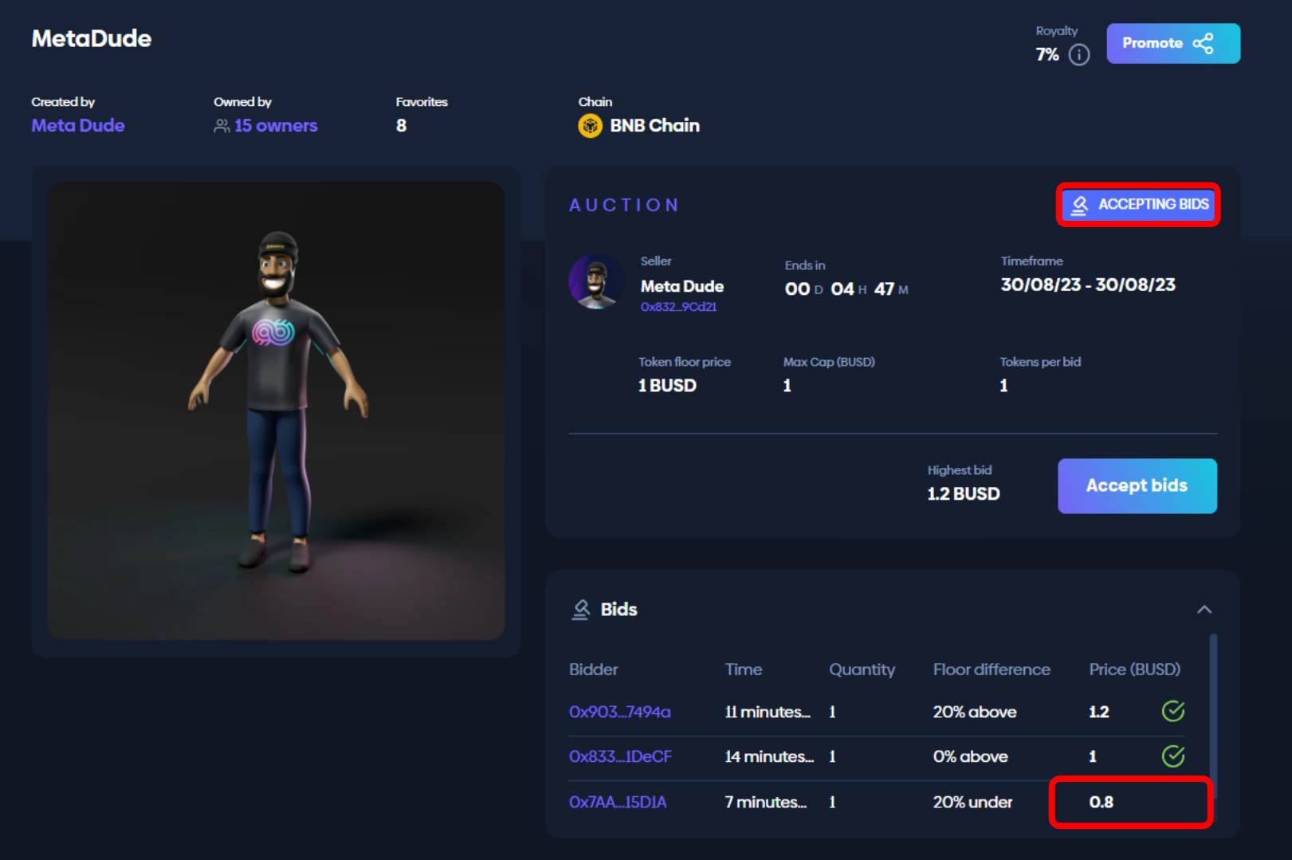
Task: Collapse the Bids section chevron
Action: coord(1204,610)
